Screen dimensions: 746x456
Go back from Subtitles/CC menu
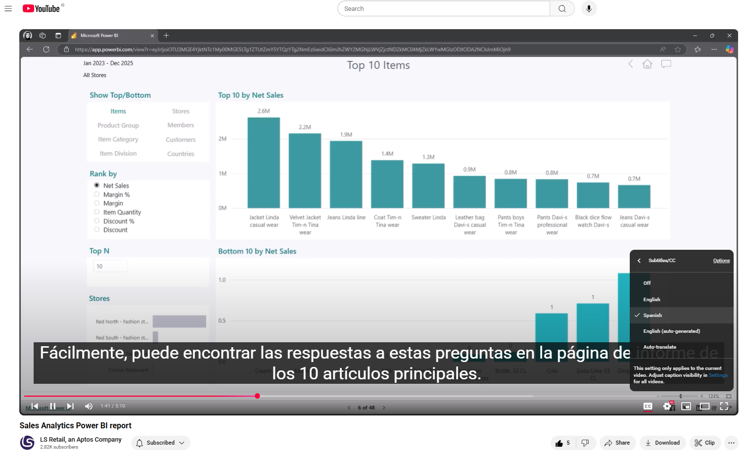tap(639, 261)
